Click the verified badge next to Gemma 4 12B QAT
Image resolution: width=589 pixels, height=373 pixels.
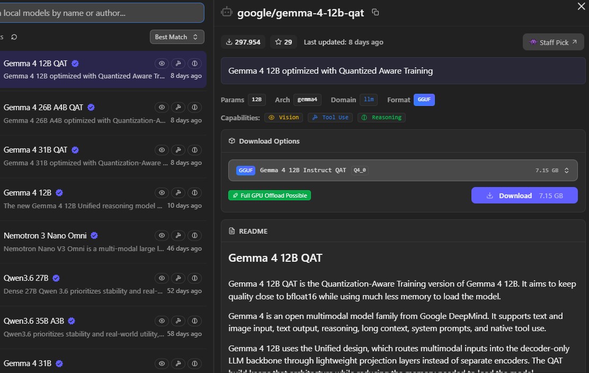(75, 64)
